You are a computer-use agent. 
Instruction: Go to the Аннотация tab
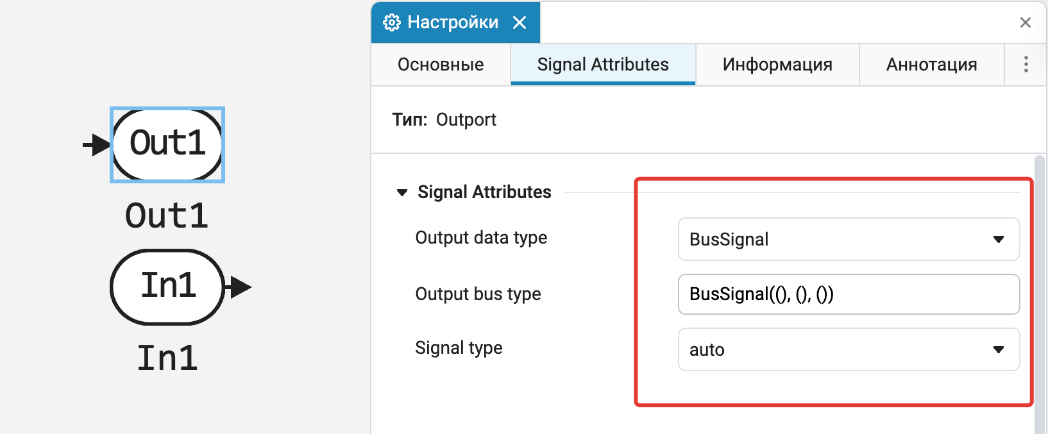point(931,65)
